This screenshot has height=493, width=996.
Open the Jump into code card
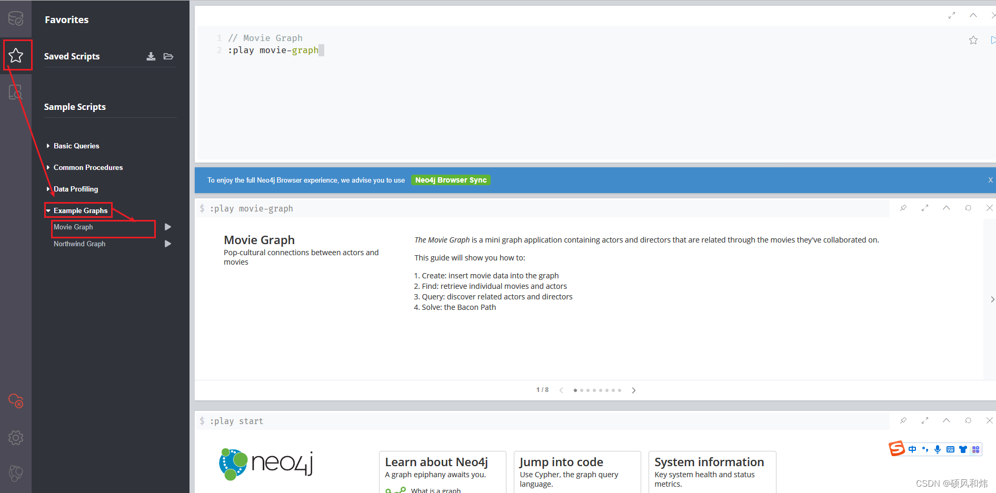pyautogui.click(x=577, y=471)
